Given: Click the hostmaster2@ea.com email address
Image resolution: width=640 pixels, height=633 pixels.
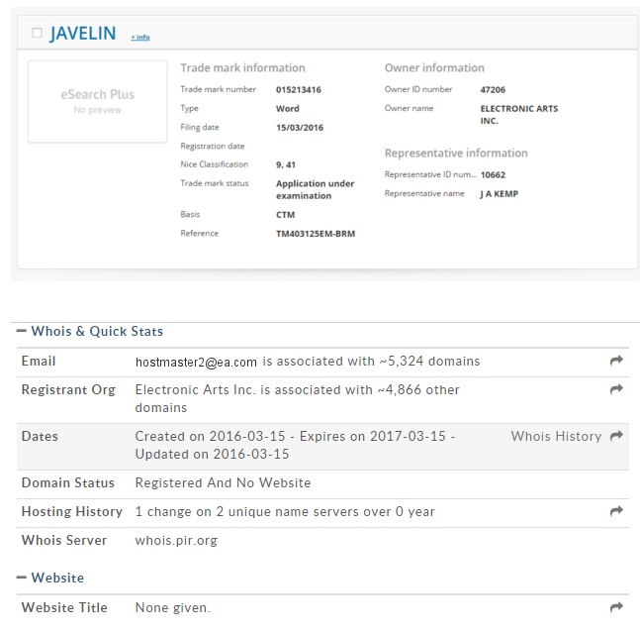Looking at the screenshot, I should coord(196,362).
